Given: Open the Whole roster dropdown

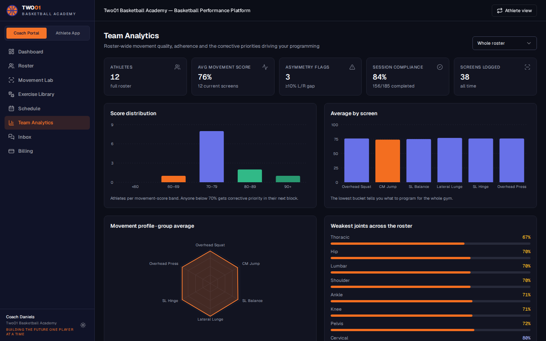Looking at the screenshot, I should (504, 43).
